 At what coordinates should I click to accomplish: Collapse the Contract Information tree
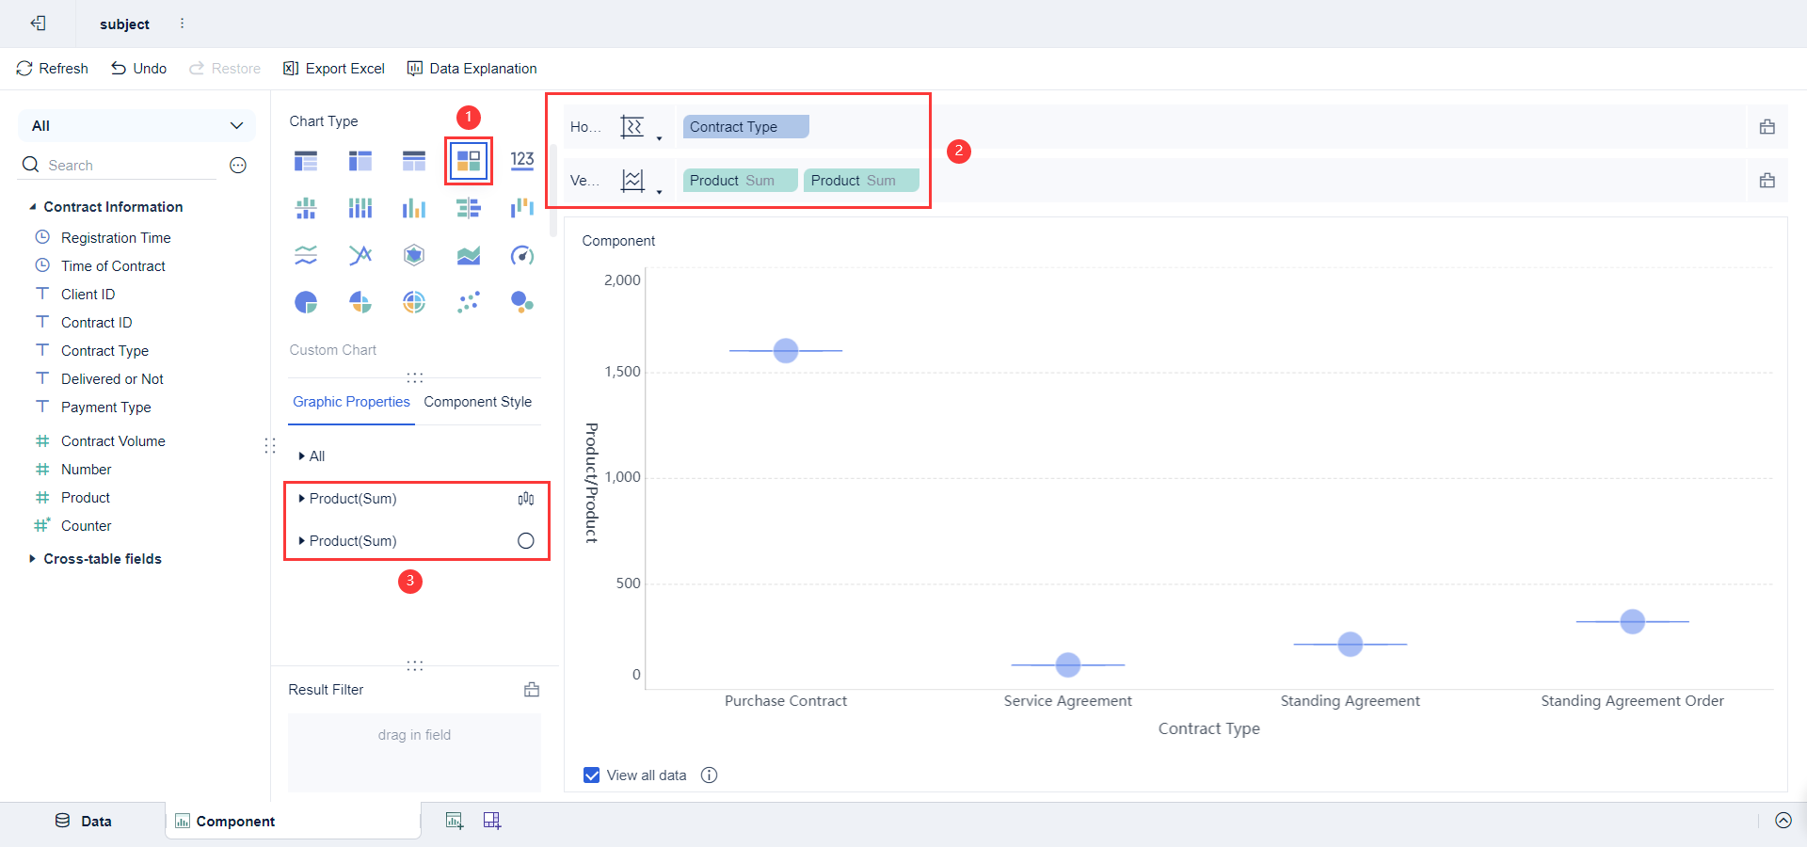coord(33,207)
